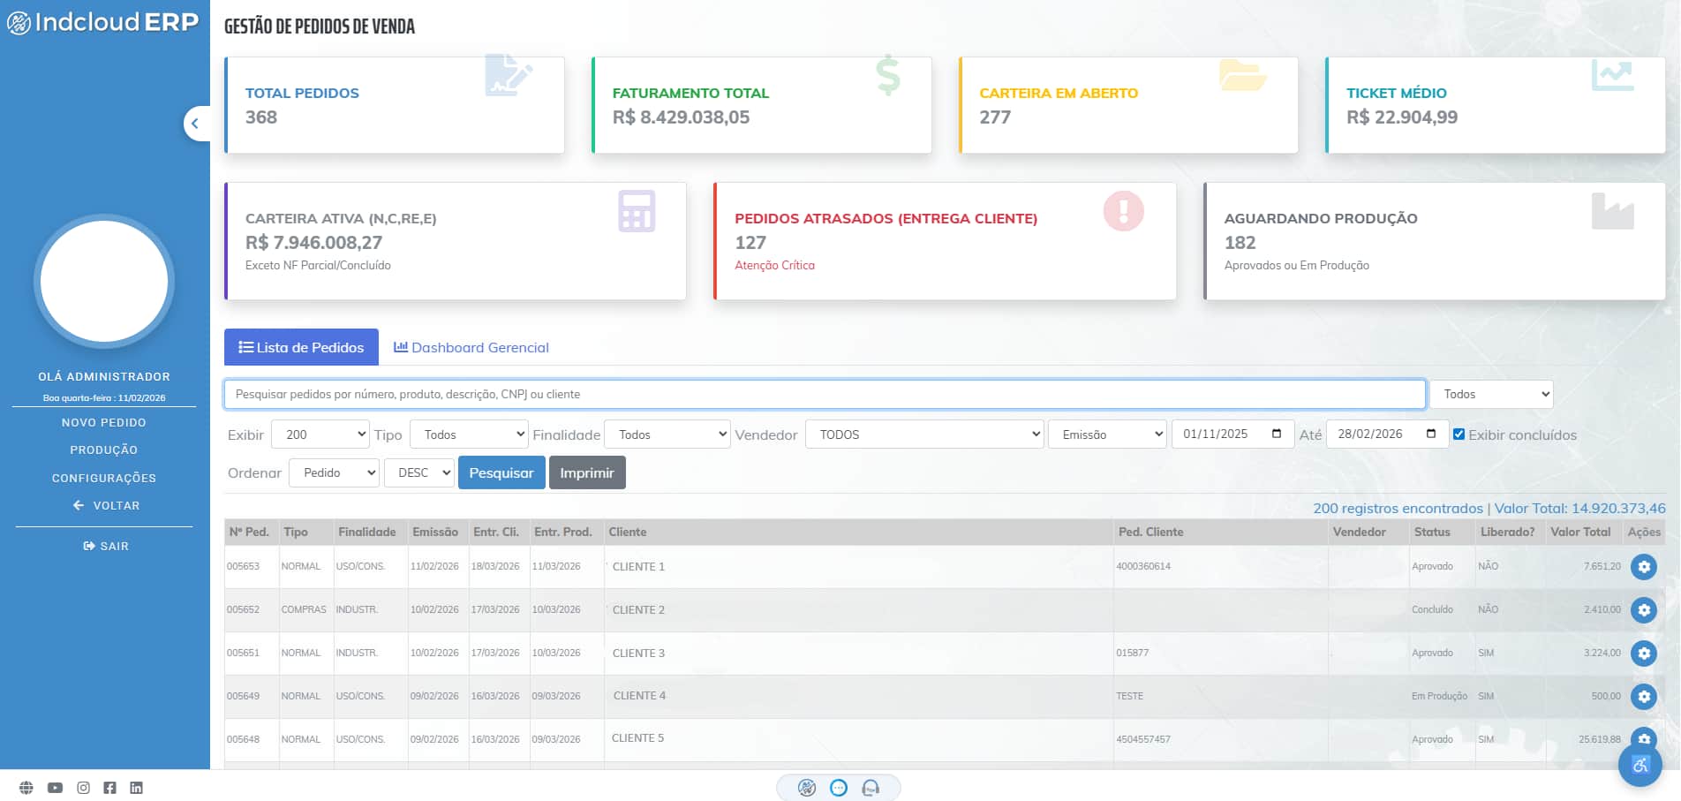Image resolution: width=1681 pixels, height=801 pixels.
Task: Go to Novo Pedido in sidebar
Action: pyautogui.click(x=104, y=422)
